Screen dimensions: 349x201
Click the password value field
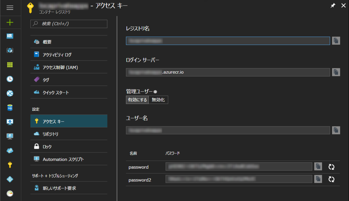(x=239, y=167)
